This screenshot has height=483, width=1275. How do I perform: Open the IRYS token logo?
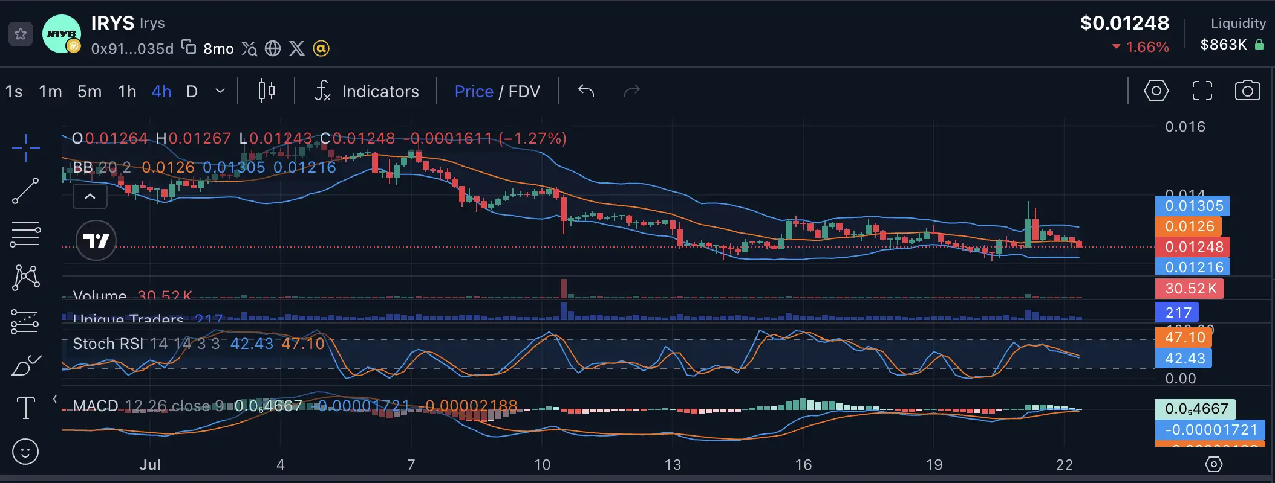click(62, 34)
